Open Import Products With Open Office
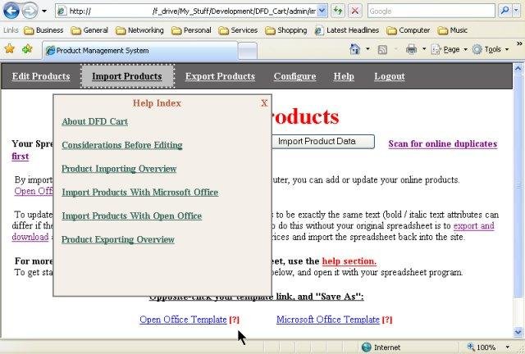 131,216
